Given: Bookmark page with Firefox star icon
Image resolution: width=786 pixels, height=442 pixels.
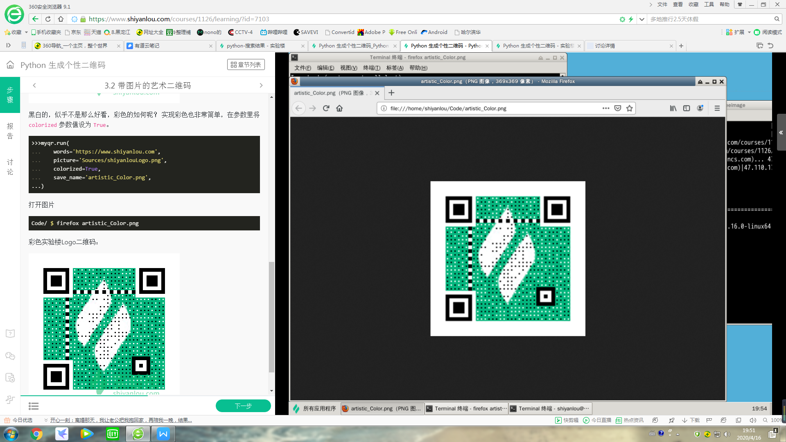Looking at the screenshot, I should pyautogui.click(x=630, y=108).
